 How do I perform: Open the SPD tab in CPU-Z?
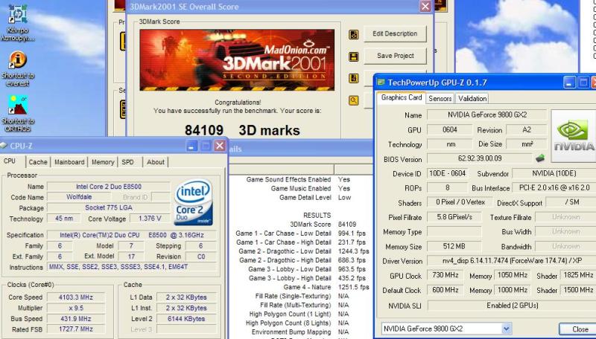pyautogui.click(x=127, y=162)
